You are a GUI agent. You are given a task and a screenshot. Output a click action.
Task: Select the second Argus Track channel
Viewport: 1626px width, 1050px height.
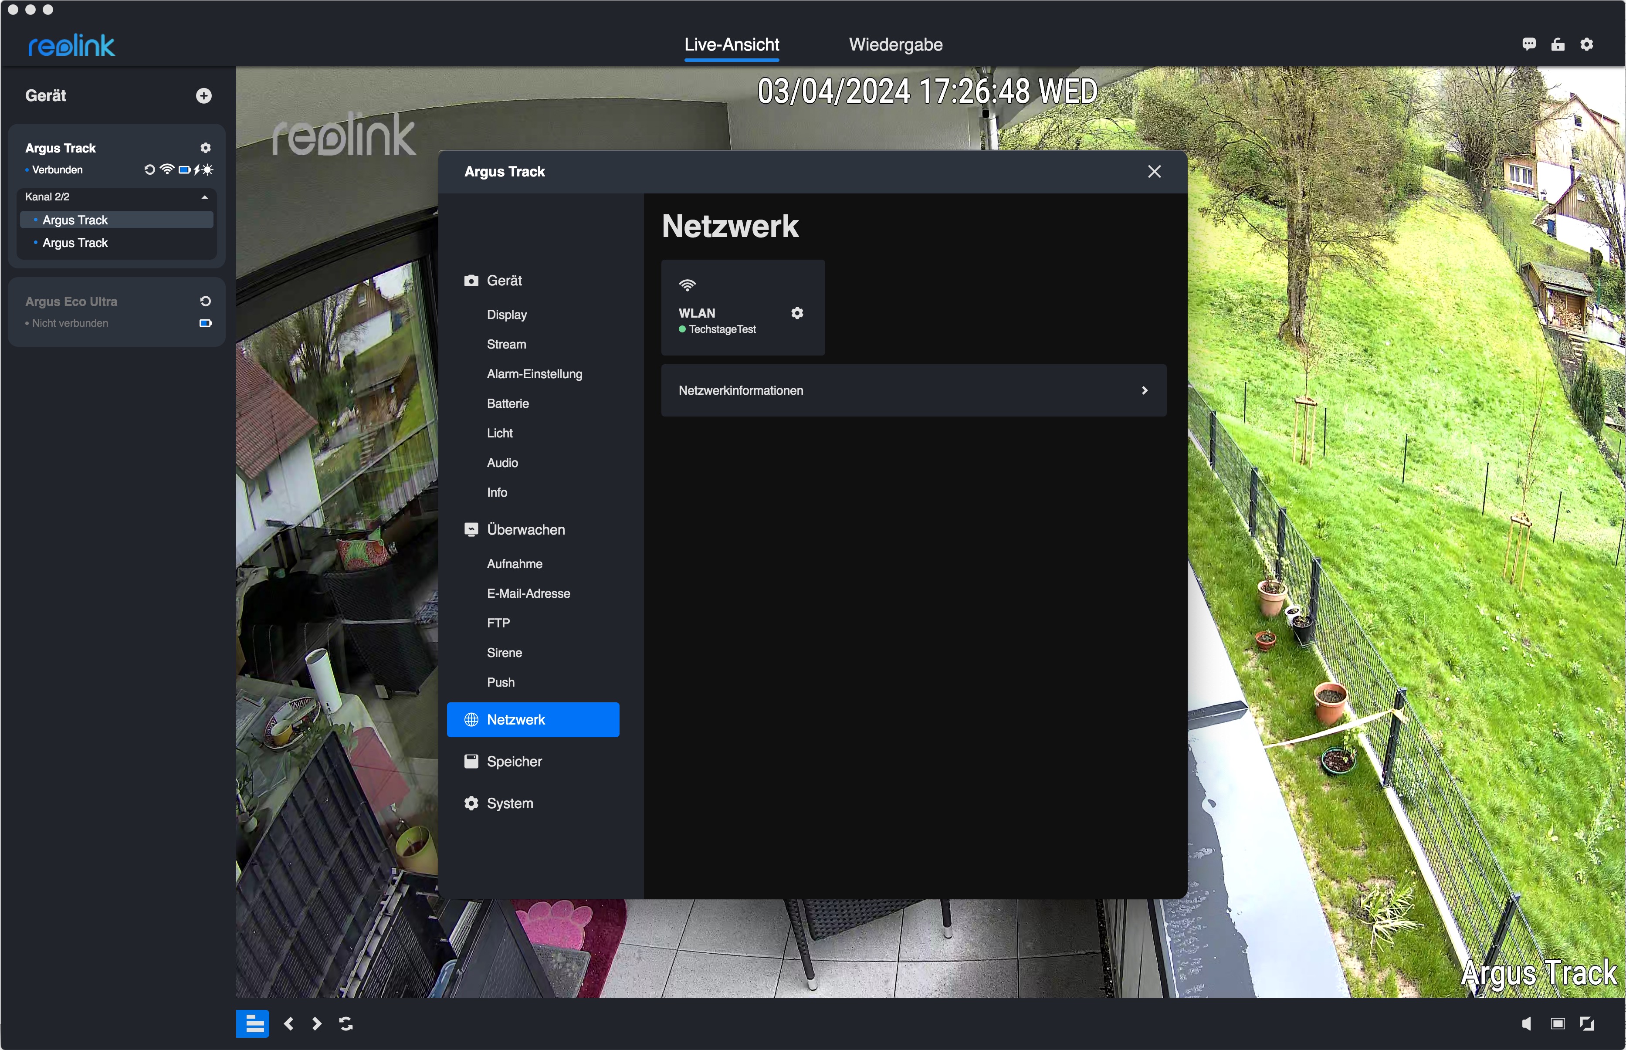75,243
